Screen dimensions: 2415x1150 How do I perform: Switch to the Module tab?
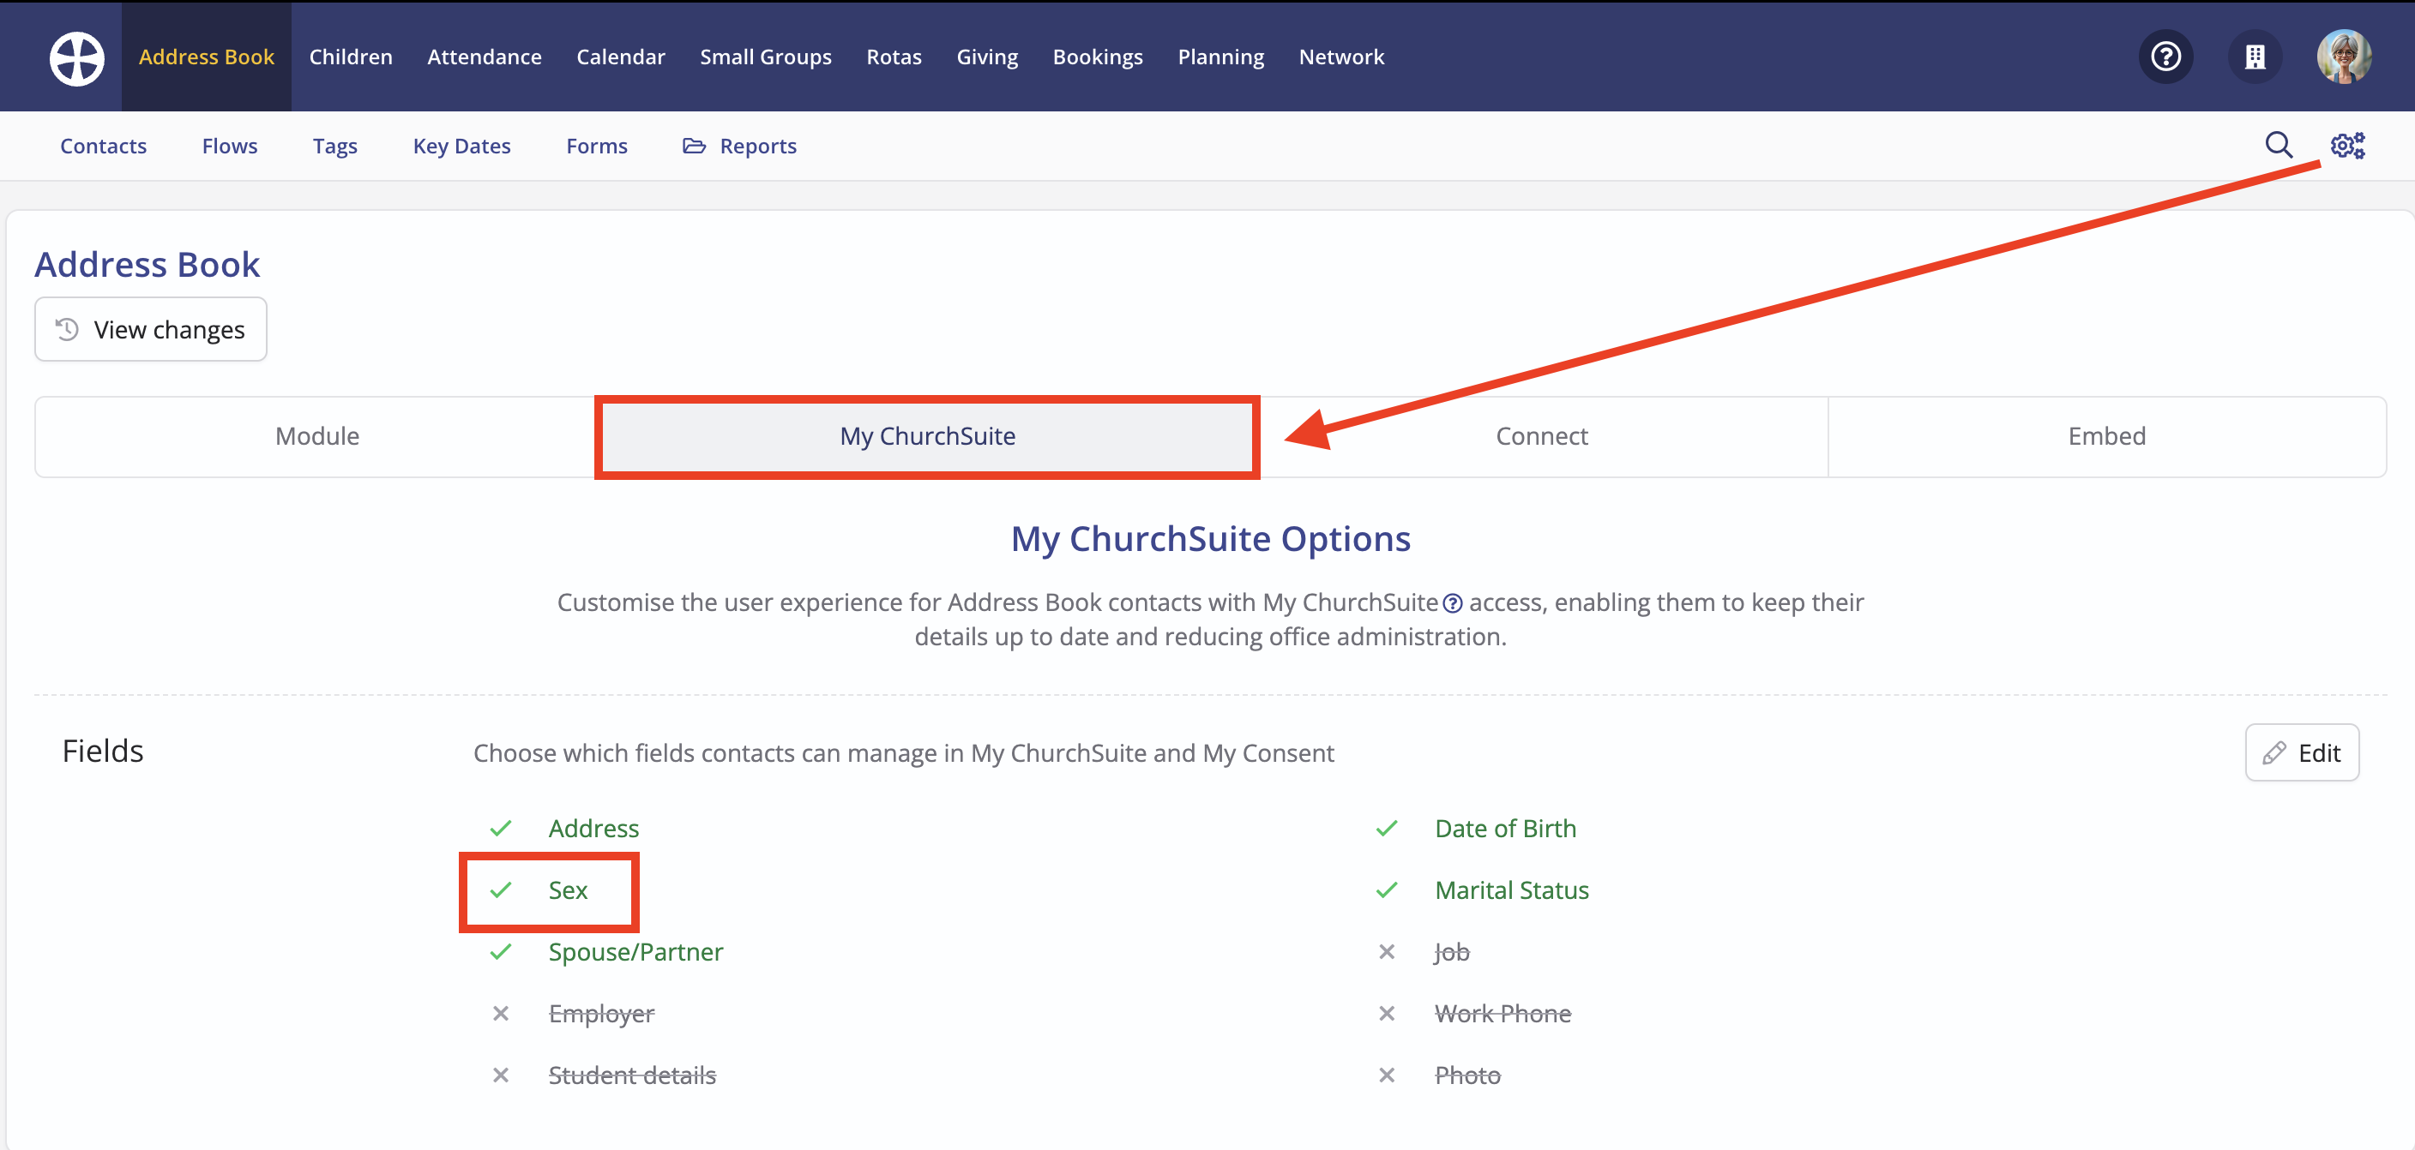(x=316, y=436)
